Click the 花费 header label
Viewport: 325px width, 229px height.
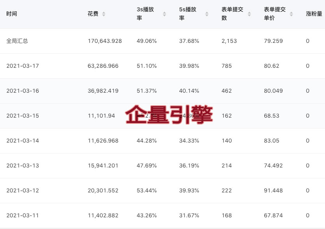click(93, 14)
